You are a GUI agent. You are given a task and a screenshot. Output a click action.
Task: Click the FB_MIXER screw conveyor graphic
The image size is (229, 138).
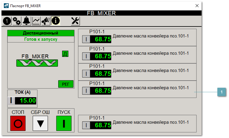click(x=37, y=63)
